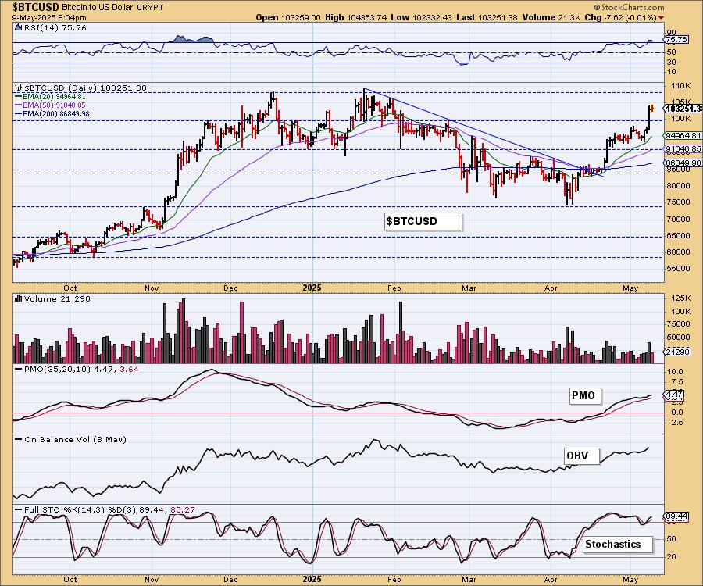The width and height of the screenshot is (703, 586).
Task: Click the 80000 price axis label
Action: pyautogui.click(x=678, y=186)
